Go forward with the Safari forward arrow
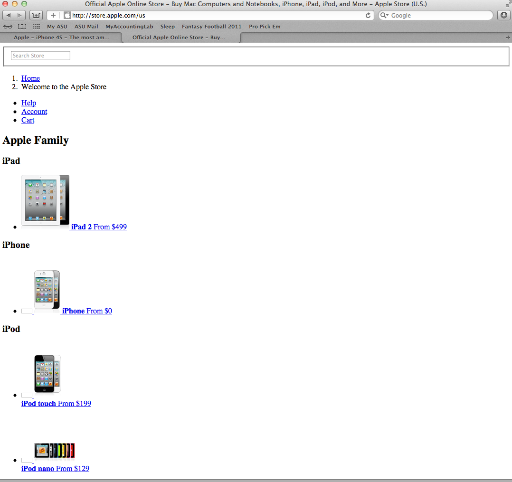The height and width of the screenshot is (482, 512). tap(19, 15)
